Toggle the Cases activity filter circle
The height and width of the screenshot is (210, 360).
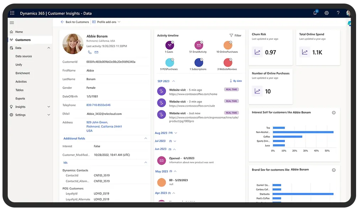click(x=170, y=45)
